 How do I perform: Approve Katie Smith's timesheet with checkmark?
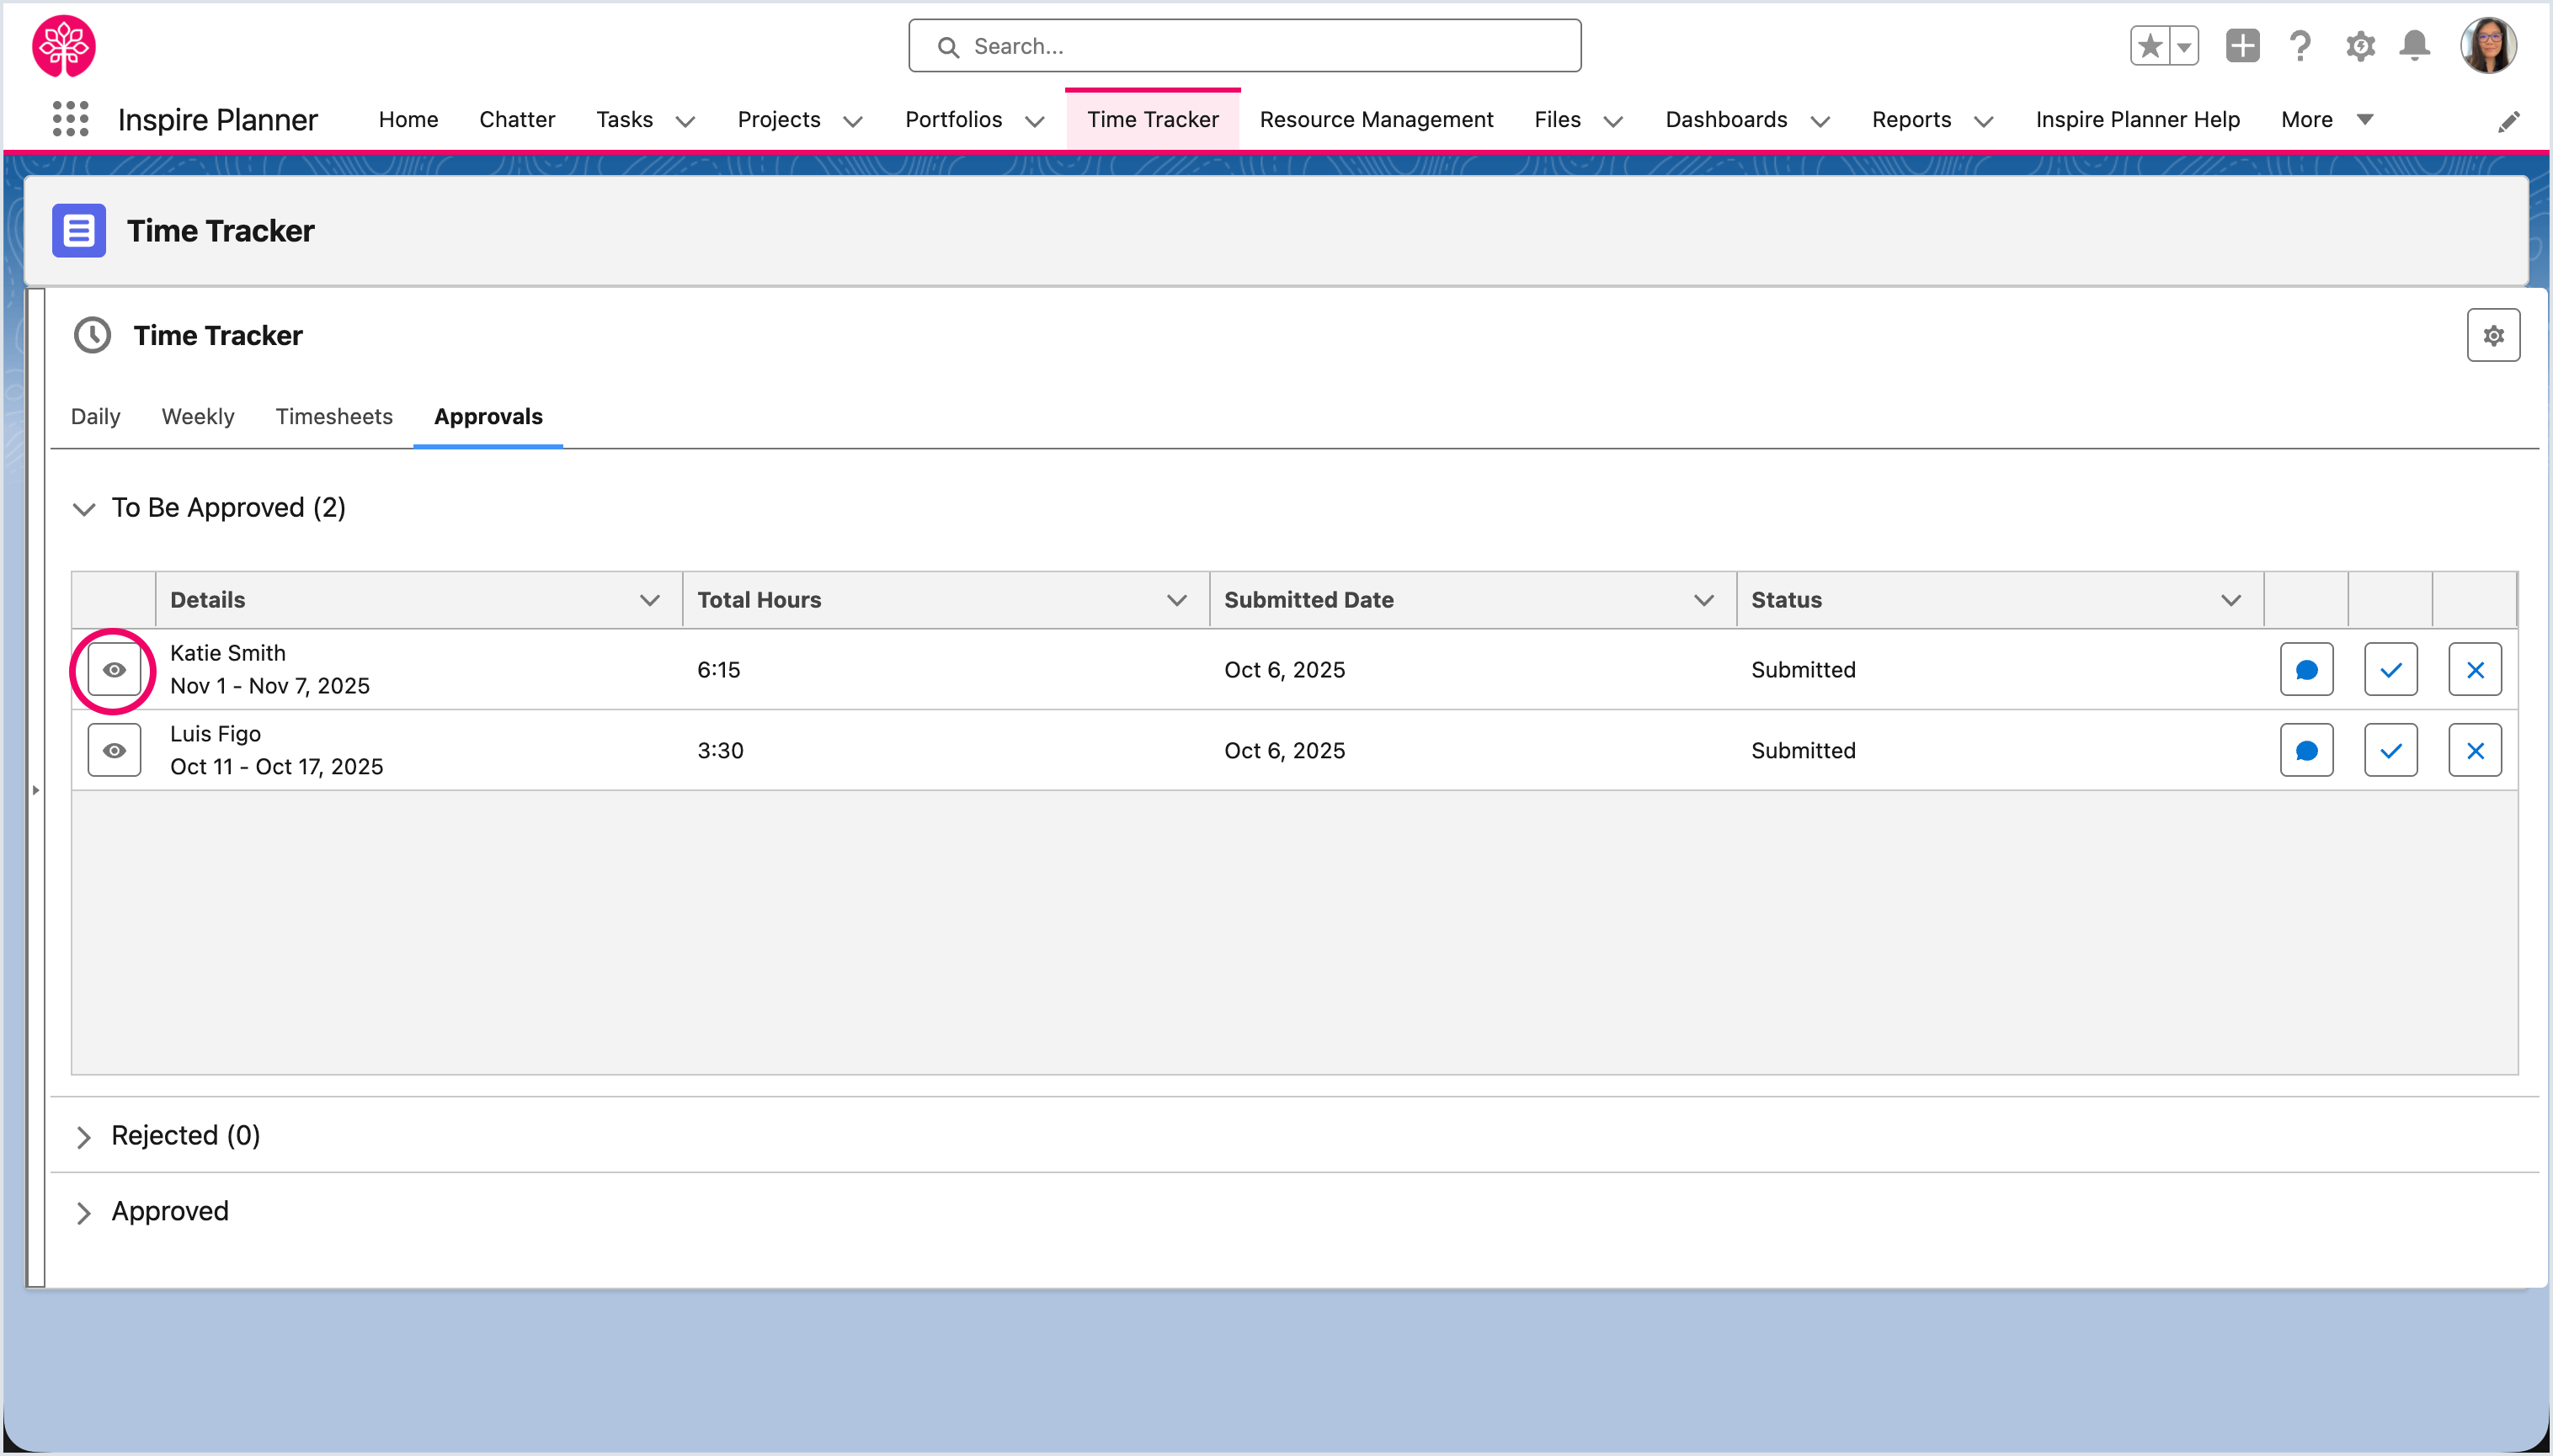[x=2390, y=670]
